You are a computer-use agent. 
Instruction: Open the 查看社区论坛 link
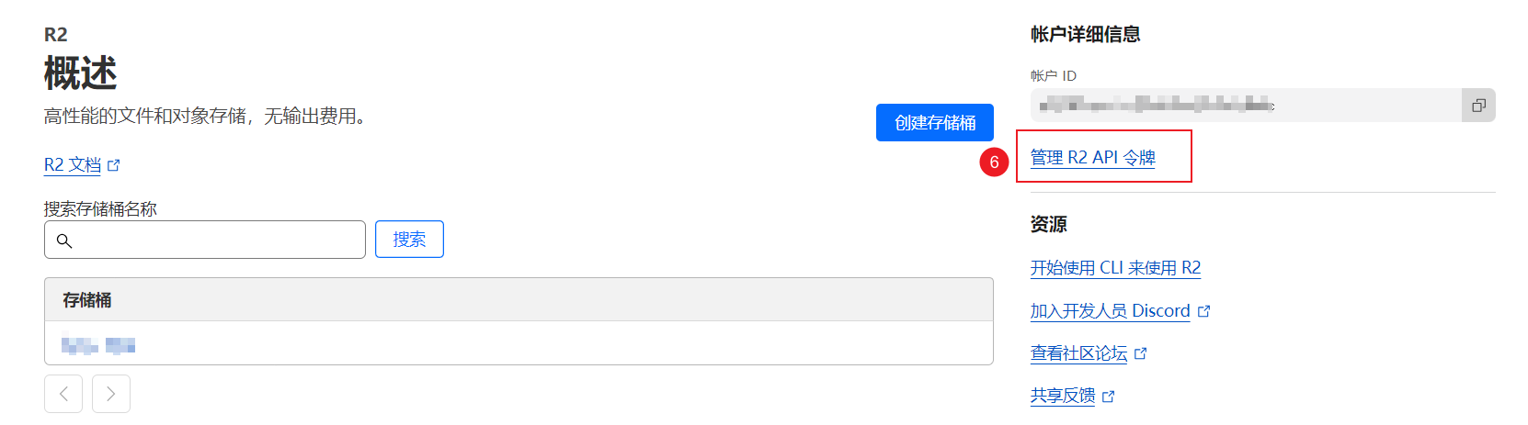pyautogui.click(x=1078, y=352)
